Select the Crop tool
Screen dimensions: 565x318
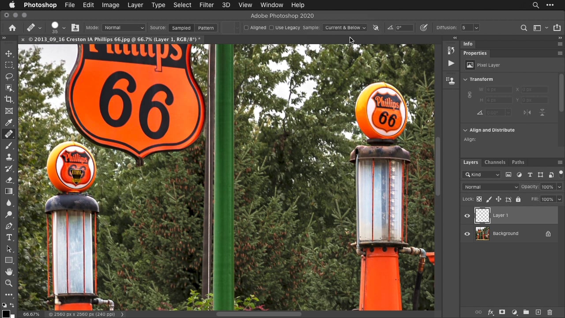[9, 99]
